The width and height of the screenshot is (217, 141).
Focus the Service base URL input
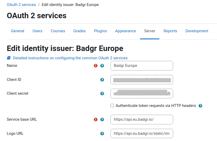tap(142, 119)
